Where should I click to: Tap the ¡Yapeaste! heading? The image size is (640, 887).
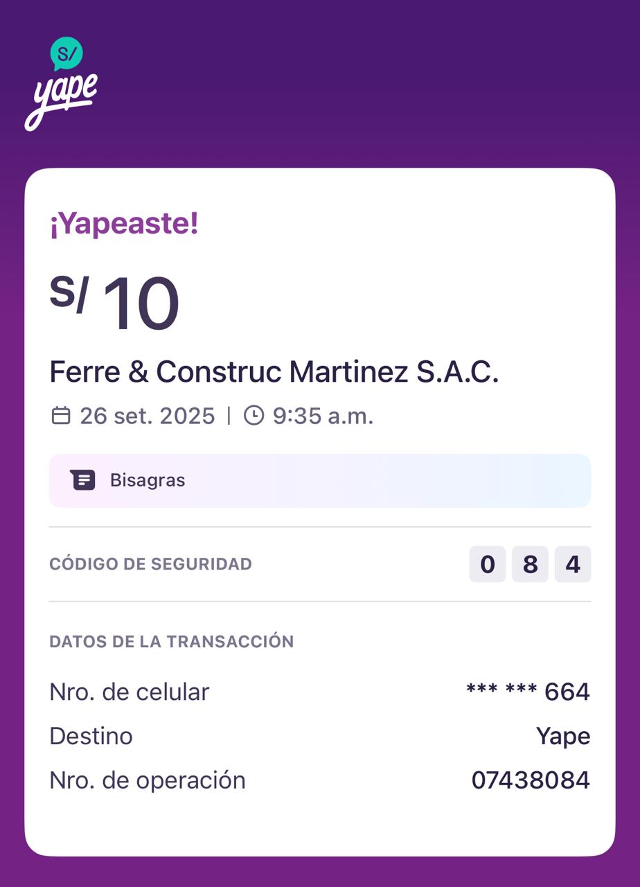point(124,224)
